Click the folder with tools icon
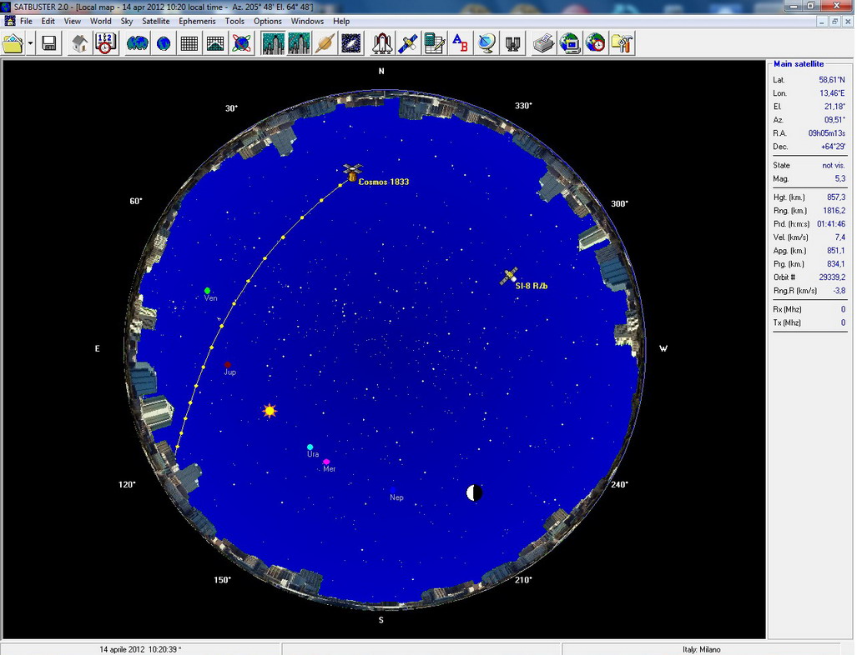Screen dimensions: 857x655 tap(622, 43)
